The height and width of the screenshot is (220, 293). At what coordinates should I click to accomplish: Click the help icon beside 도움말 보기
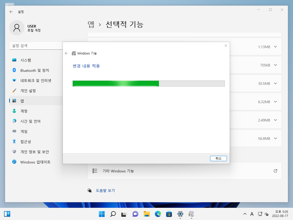point(90,190)
